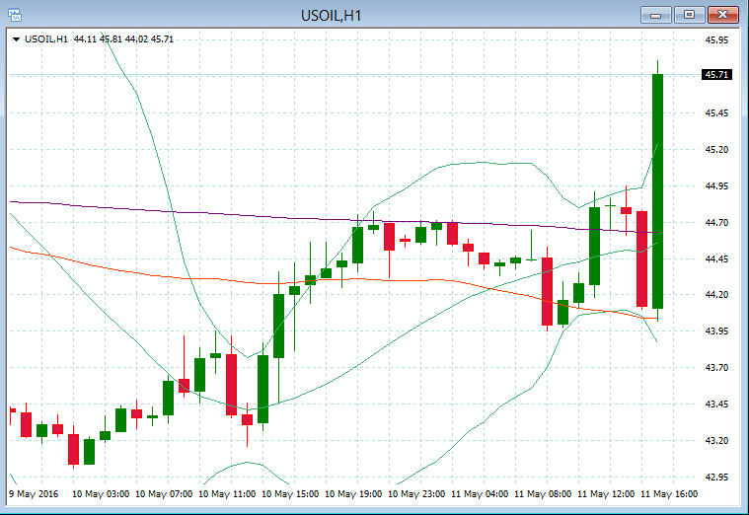Click the 10 May 11:00 time label
This screenshot has width=749, height=515.
tap(227, 494)
